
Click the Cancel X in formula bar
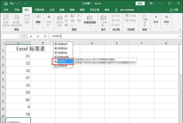(x=31, y=36)
